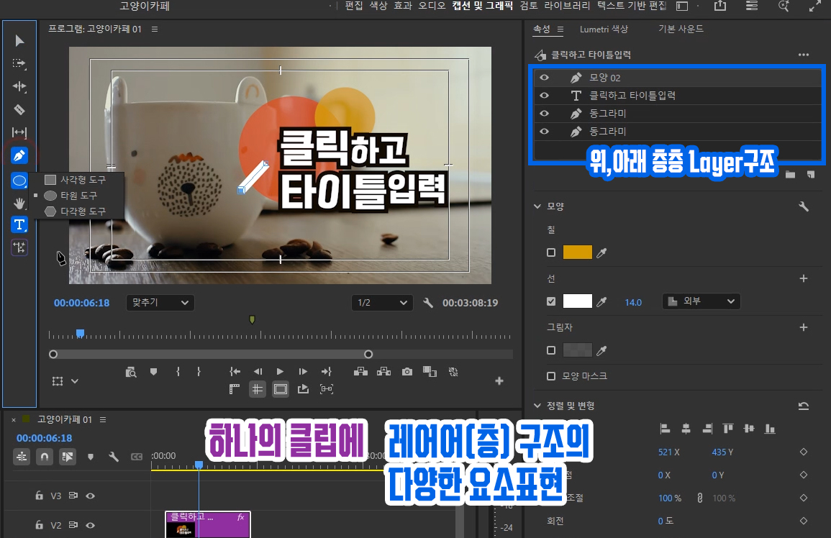Click Export Frame camera icon
The height and width of the screenshot is (538, 831).
[x=407, y=372]
